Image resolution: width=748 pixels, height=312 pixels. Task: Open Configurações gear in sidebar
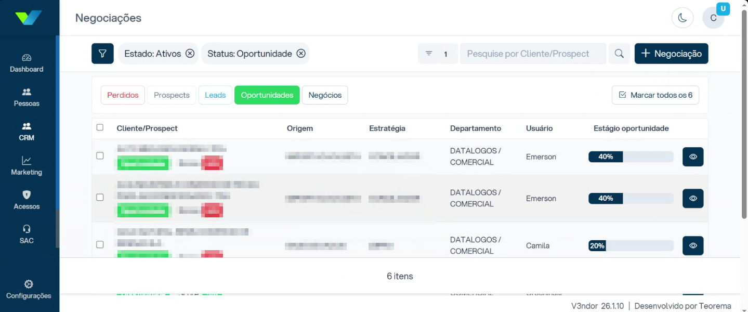[x=29, y=290]
